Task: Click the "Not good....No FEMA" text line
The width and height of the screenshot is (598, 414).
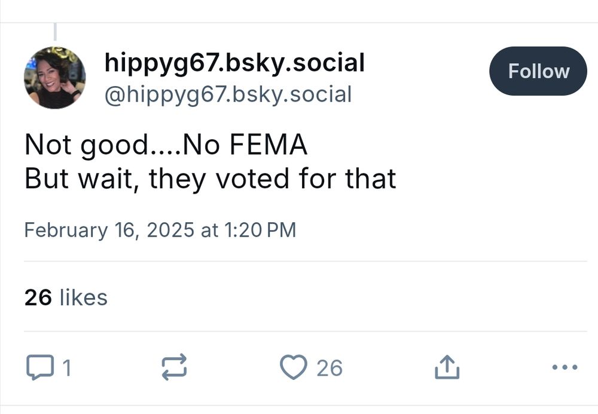Action: (166, 146)
